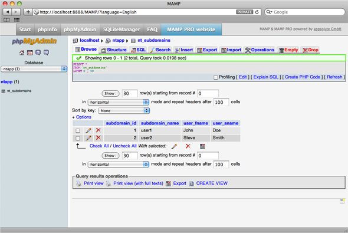Open the Top Sites grid icon
The width and height of the screenshot is (348, 233).
17,19
